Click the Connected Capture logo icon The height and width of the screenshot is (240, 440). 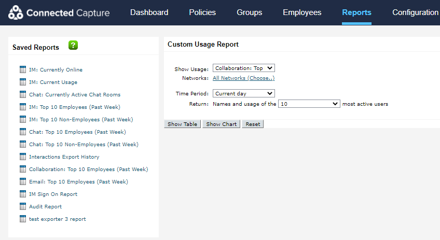(x=16, y=12)
